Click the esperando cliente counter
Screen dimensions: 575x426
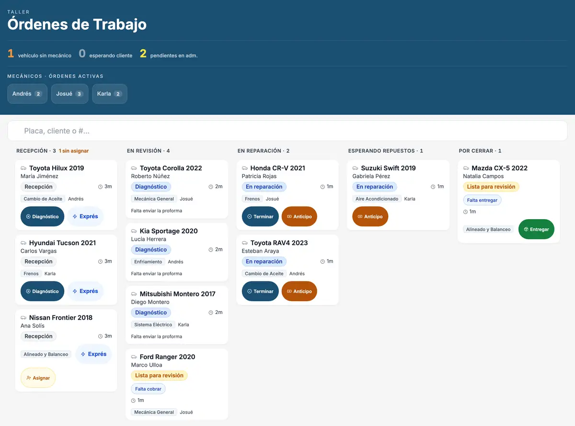[105, 54]
